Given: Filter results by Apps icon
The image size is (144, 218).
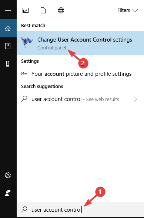Looking at the screenshot, I should [26, 10].
